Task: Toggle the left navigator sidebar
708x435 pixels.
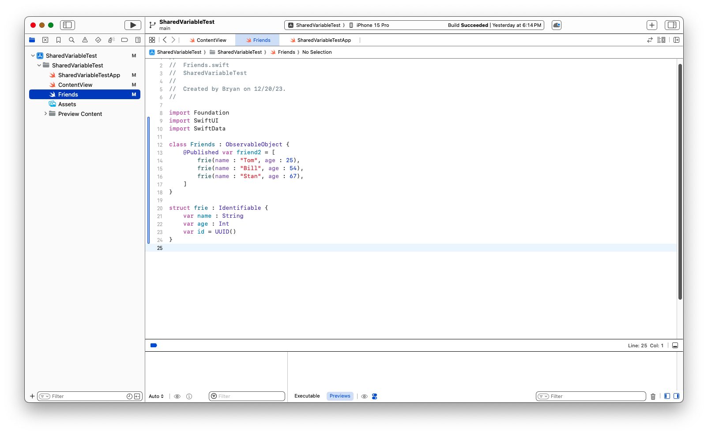Action: click(68, 25)
